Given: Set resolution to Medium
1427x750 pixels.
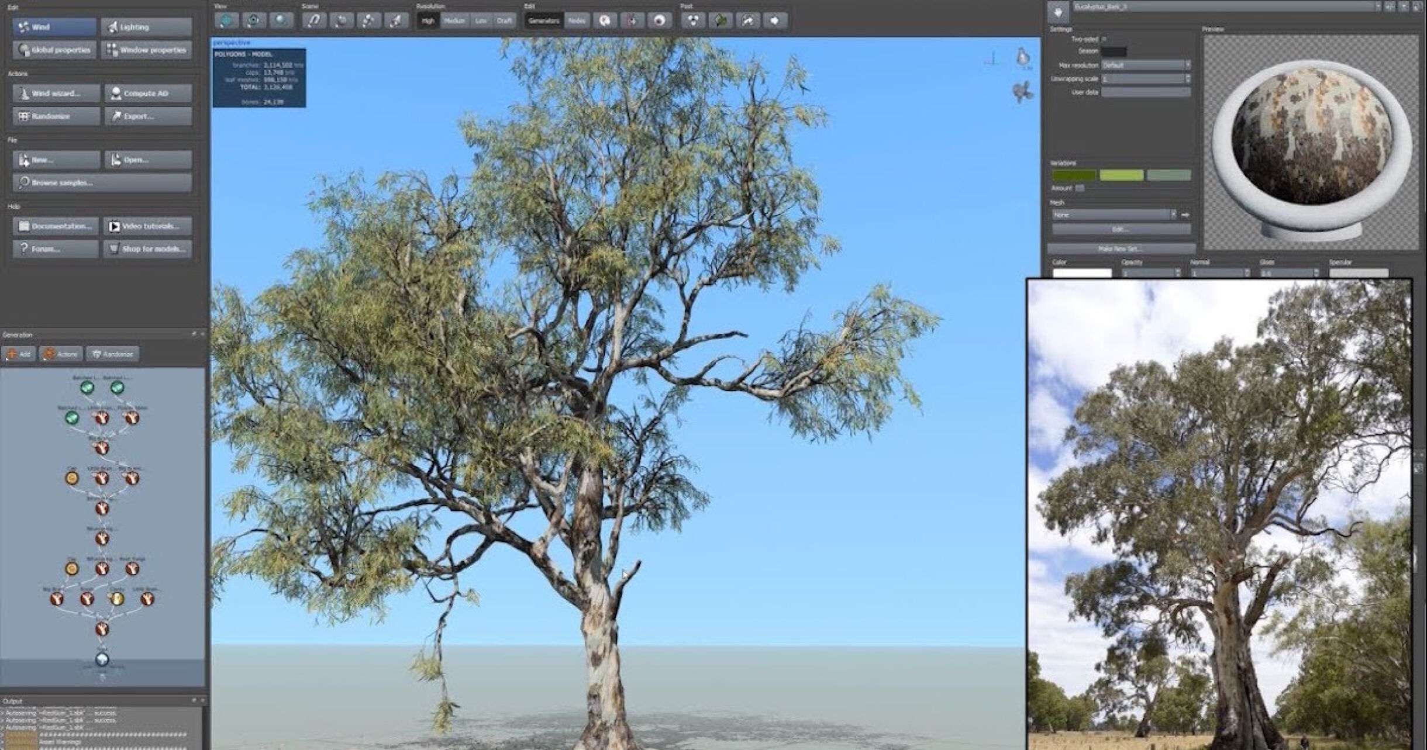Looking at the screenshot, I should pos(454,20).
